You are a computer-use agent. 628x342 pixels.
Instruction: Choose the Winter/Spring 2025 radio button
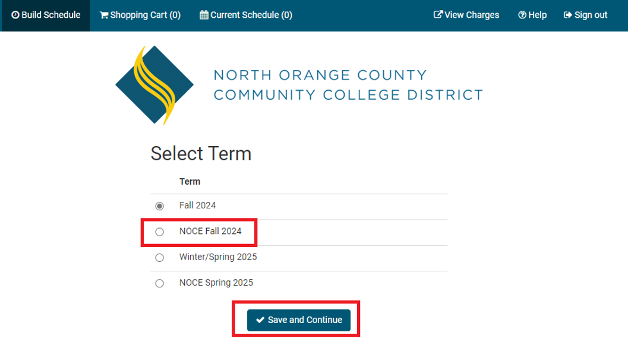tap(159, 258)
